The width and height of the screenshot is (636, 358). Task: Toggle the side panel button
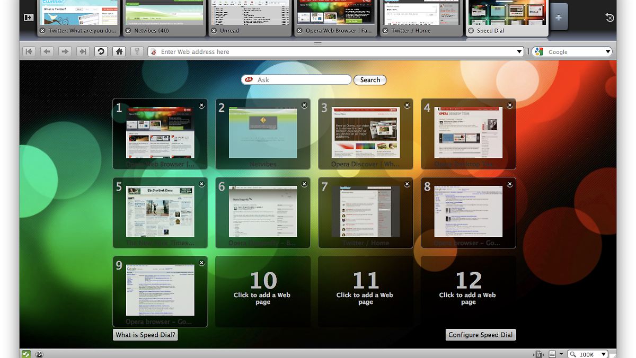pyautogui.click(x=29, y=17)
